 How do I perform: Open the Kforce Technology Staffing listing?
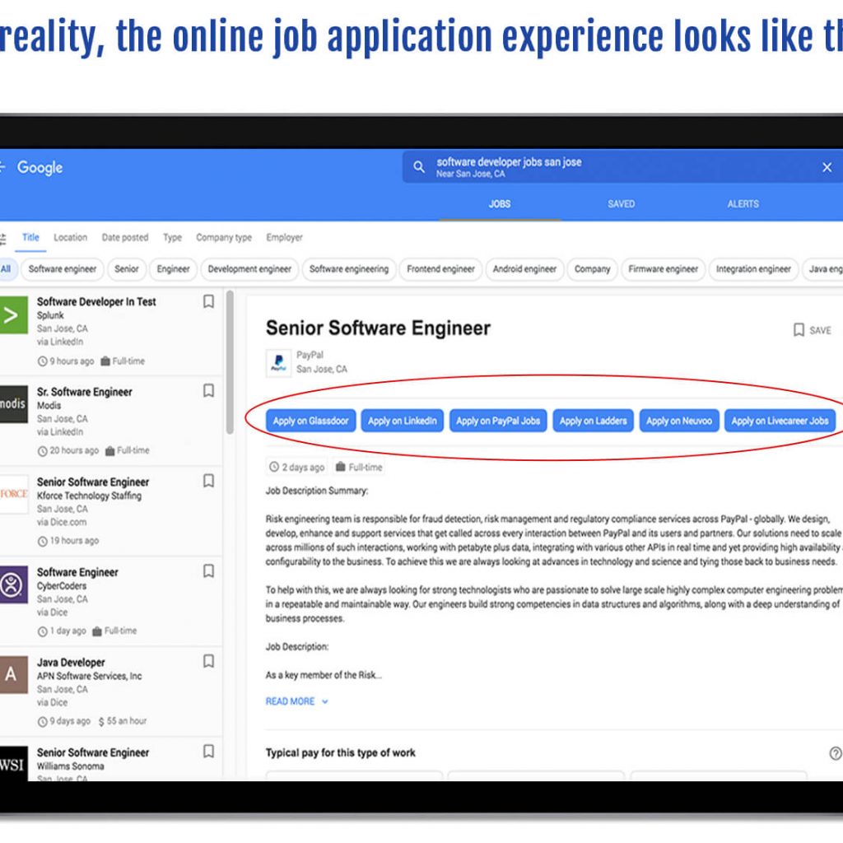point(111,512)
